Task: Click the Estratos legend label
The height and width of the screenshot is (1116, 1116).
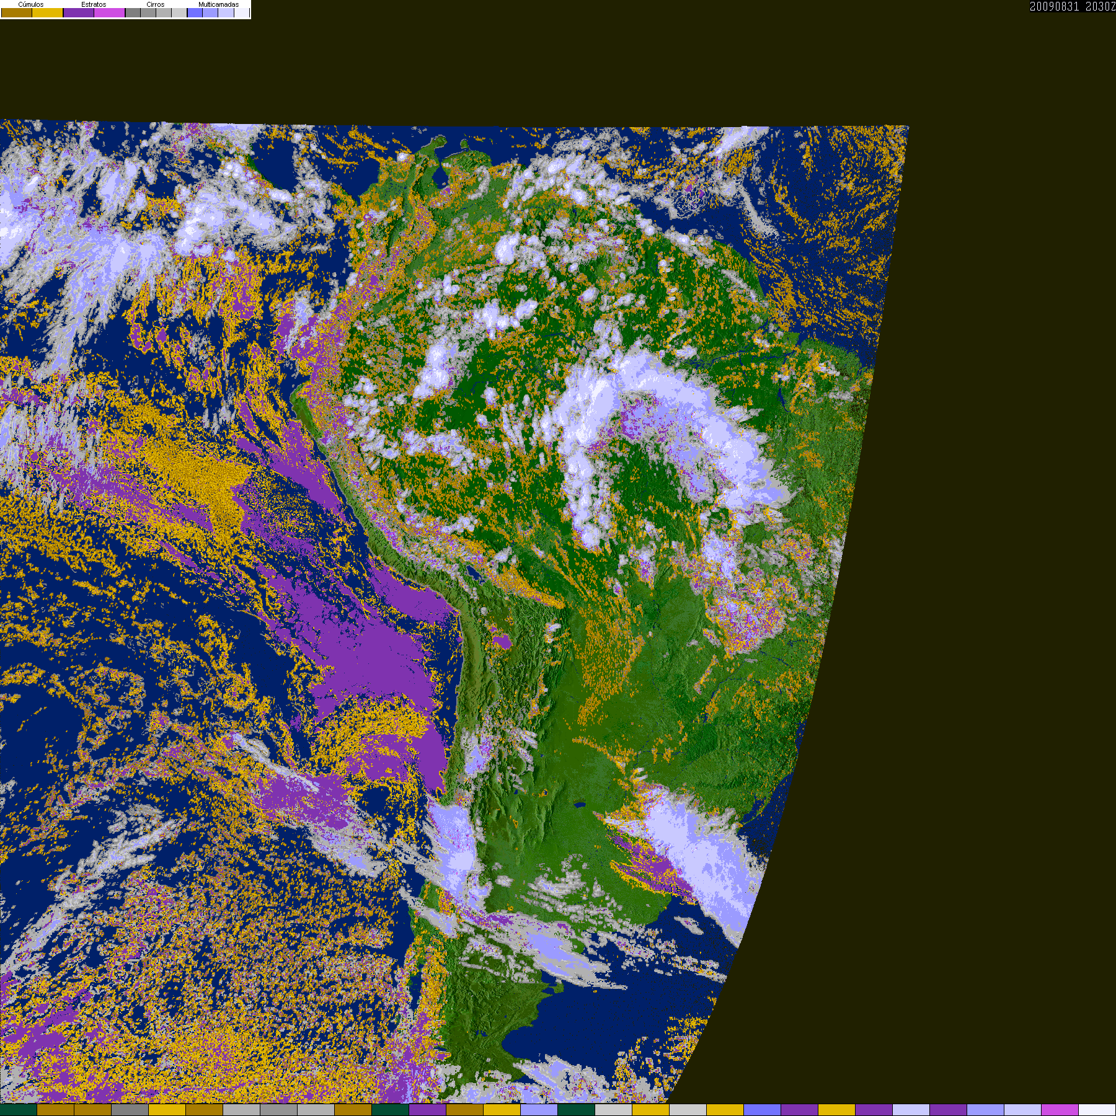Action: click(94, 4)
